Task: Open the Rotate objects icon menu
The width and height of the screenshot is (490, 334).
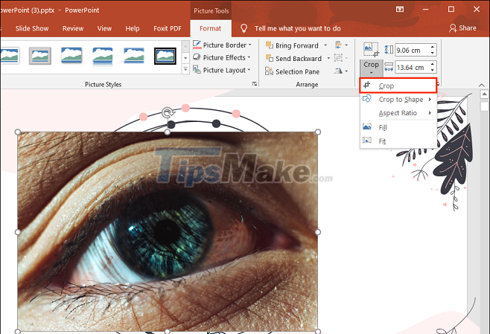Action: tap(341, 71)
